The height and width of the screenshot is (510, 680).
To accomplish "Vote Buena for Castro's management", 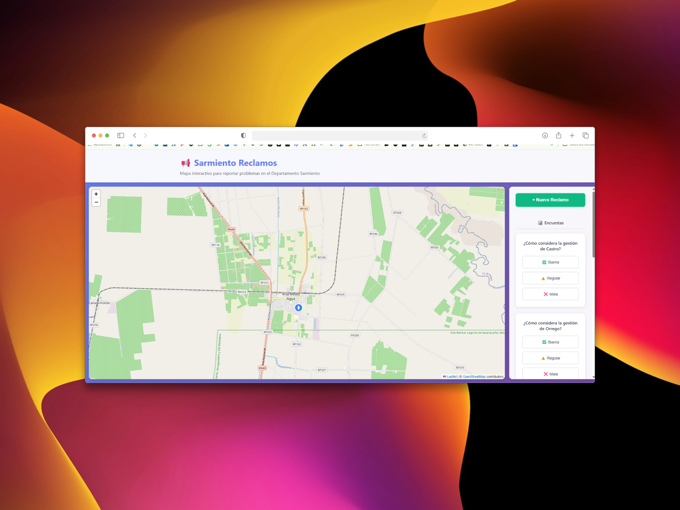I will pos(550,262).
